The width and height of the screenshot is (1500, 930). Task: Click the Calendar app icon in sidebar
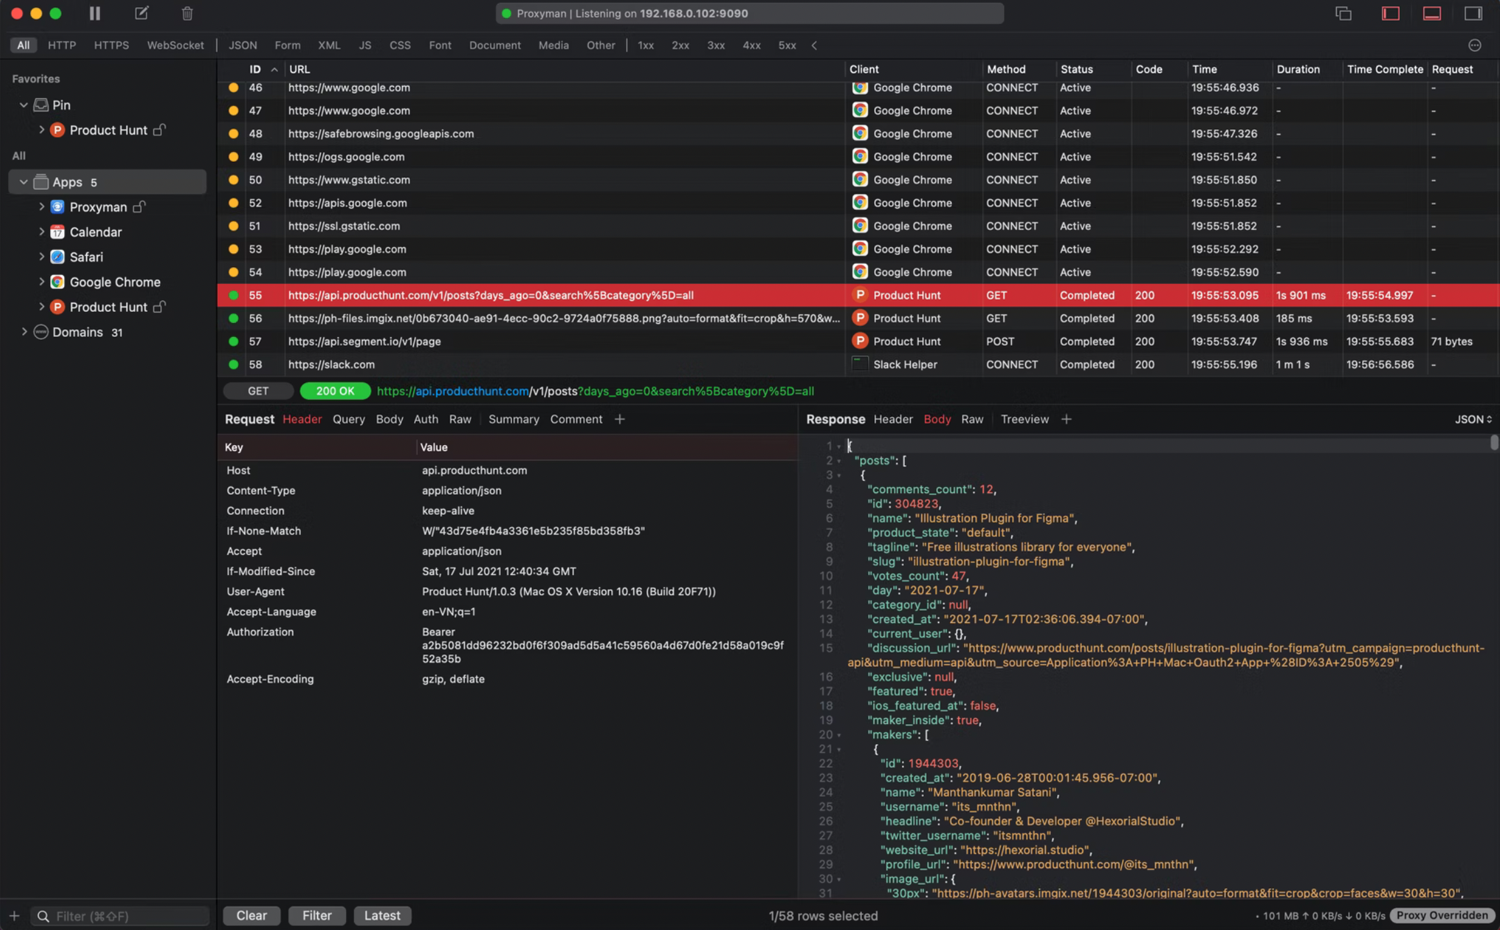coord(57,232)
